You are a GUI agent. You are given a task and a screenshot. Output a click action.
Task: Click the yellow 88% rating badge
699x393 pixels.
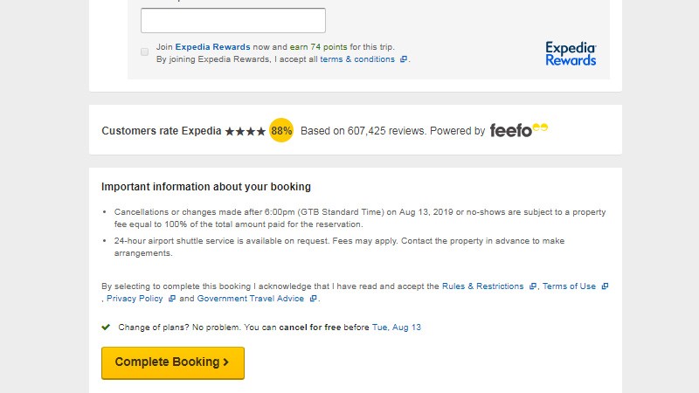[x=281, y=130]
